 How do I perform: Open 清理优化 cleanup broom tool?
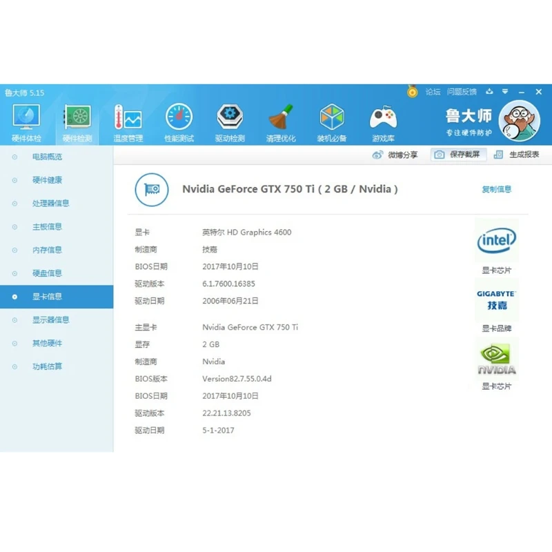point(281,123)
